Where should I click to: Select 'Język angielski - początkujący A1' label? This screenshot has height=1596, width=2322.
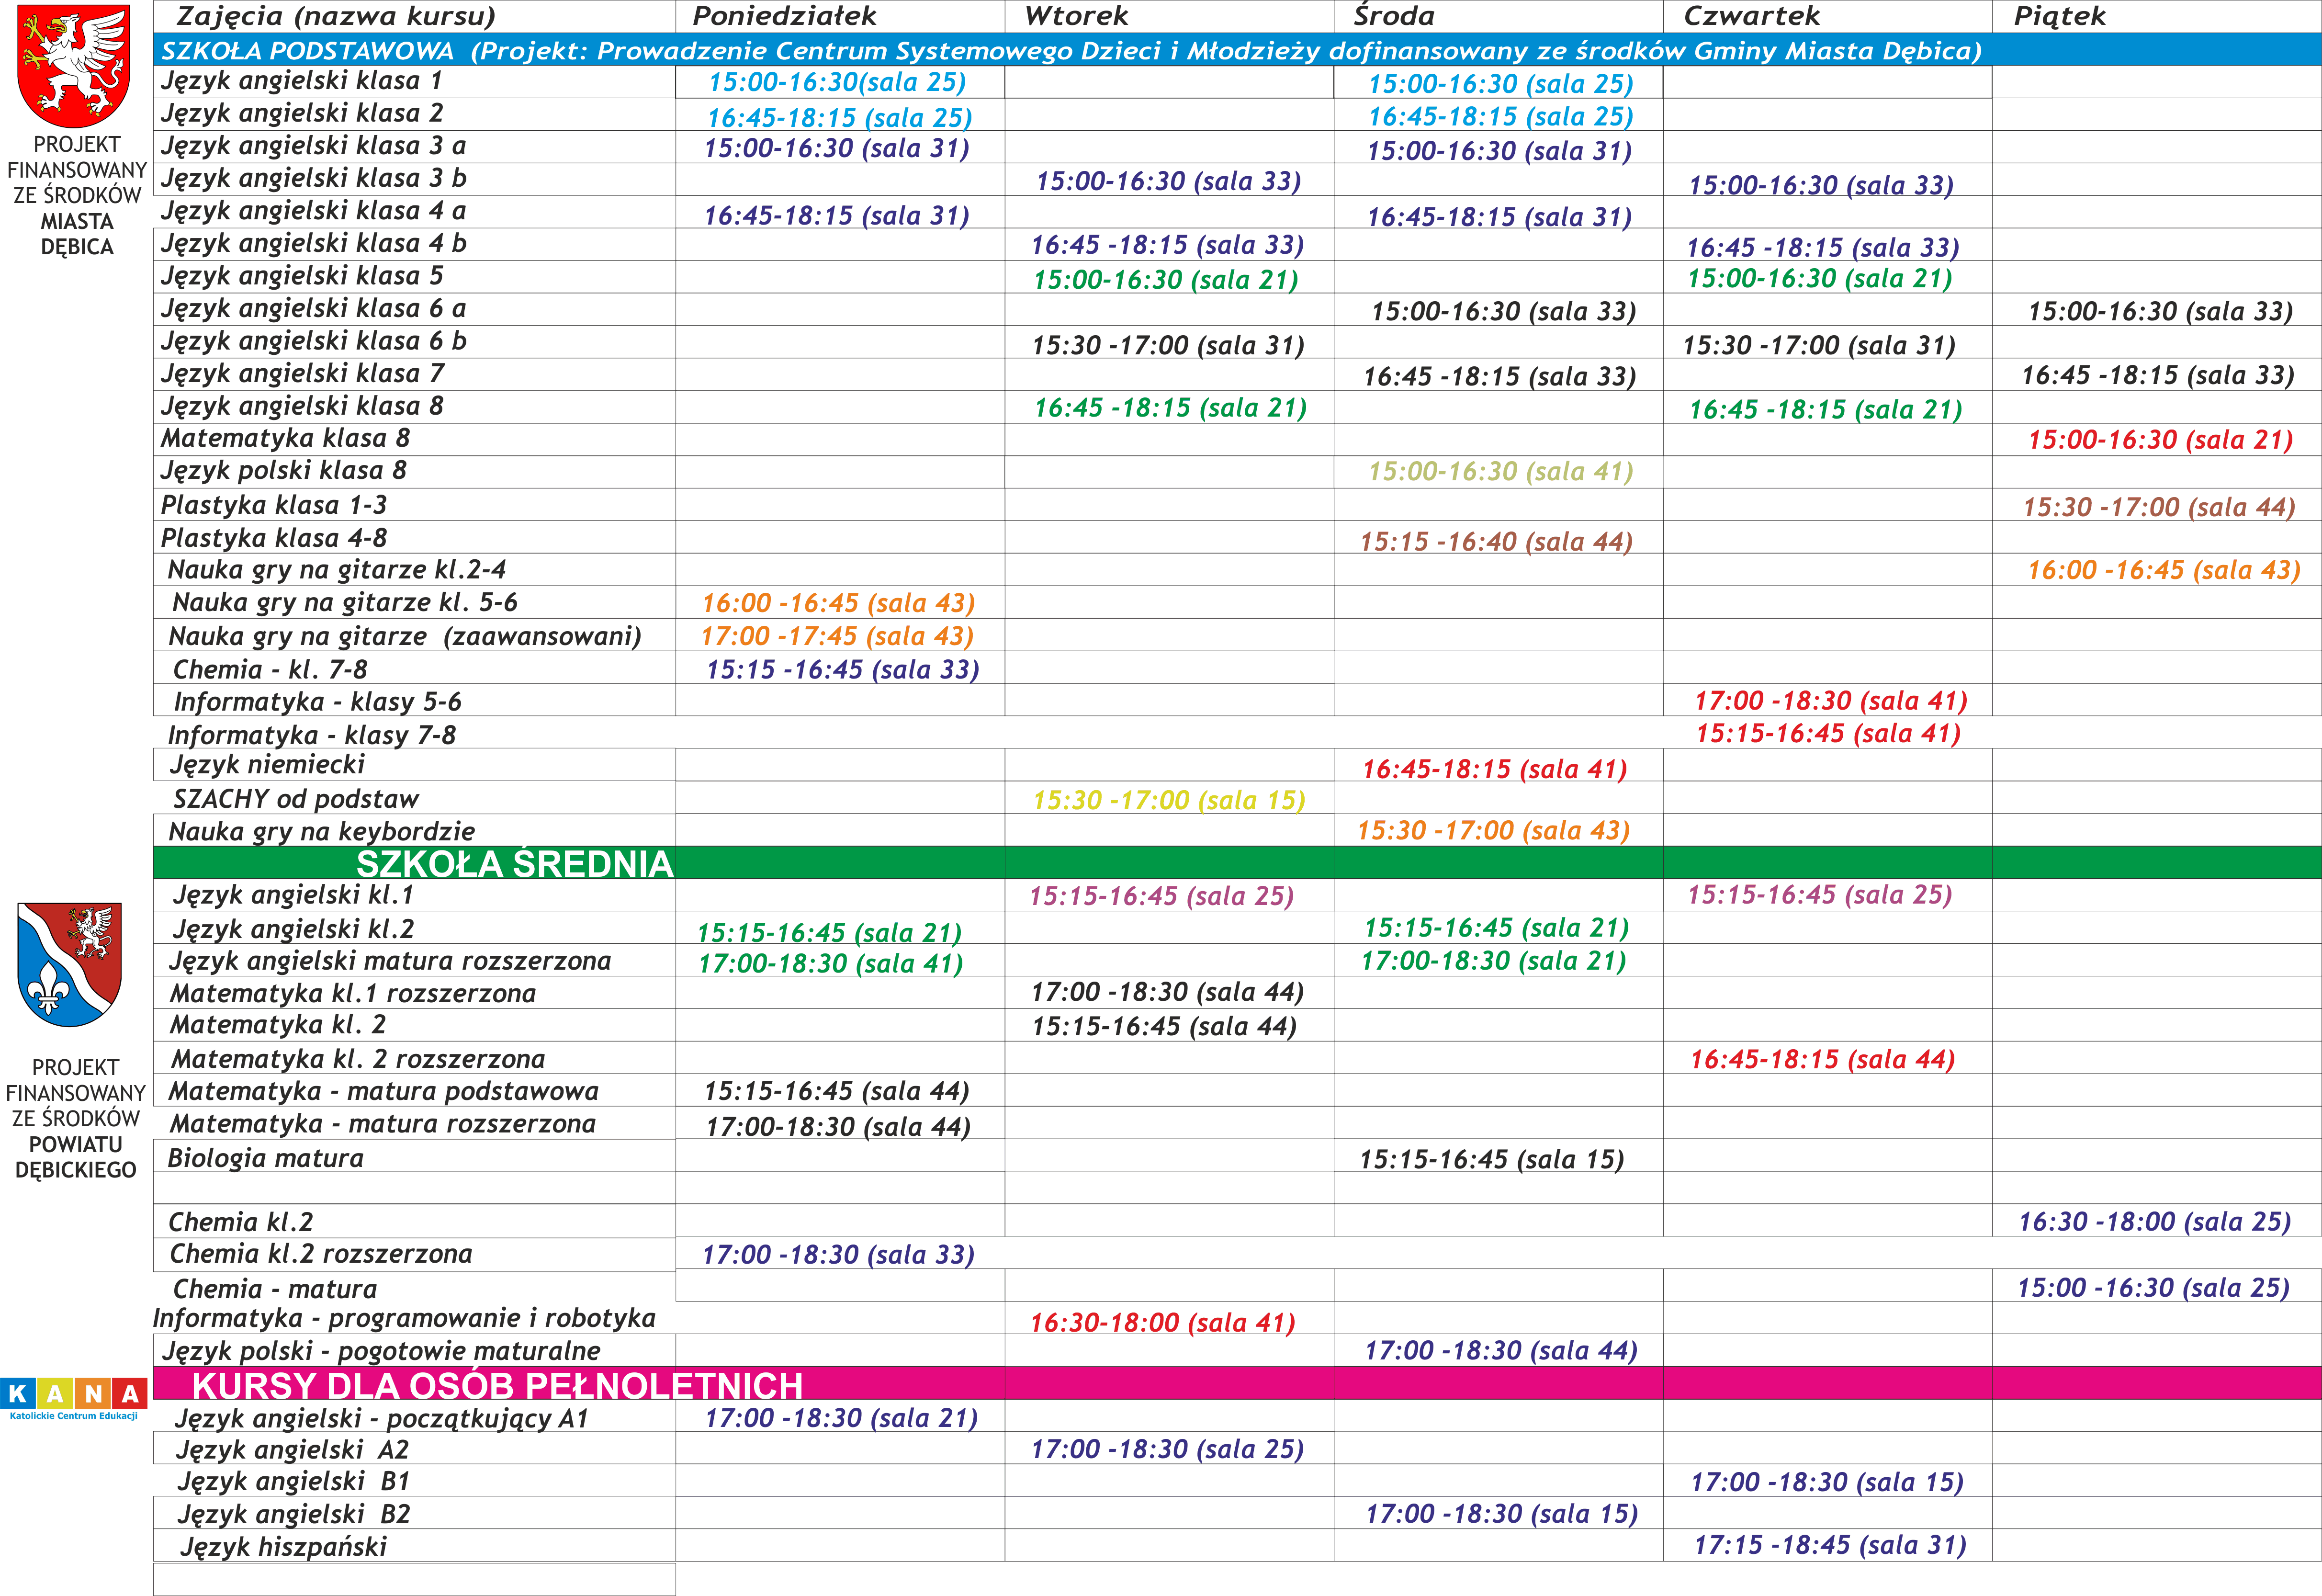(x=382, y=1419)
